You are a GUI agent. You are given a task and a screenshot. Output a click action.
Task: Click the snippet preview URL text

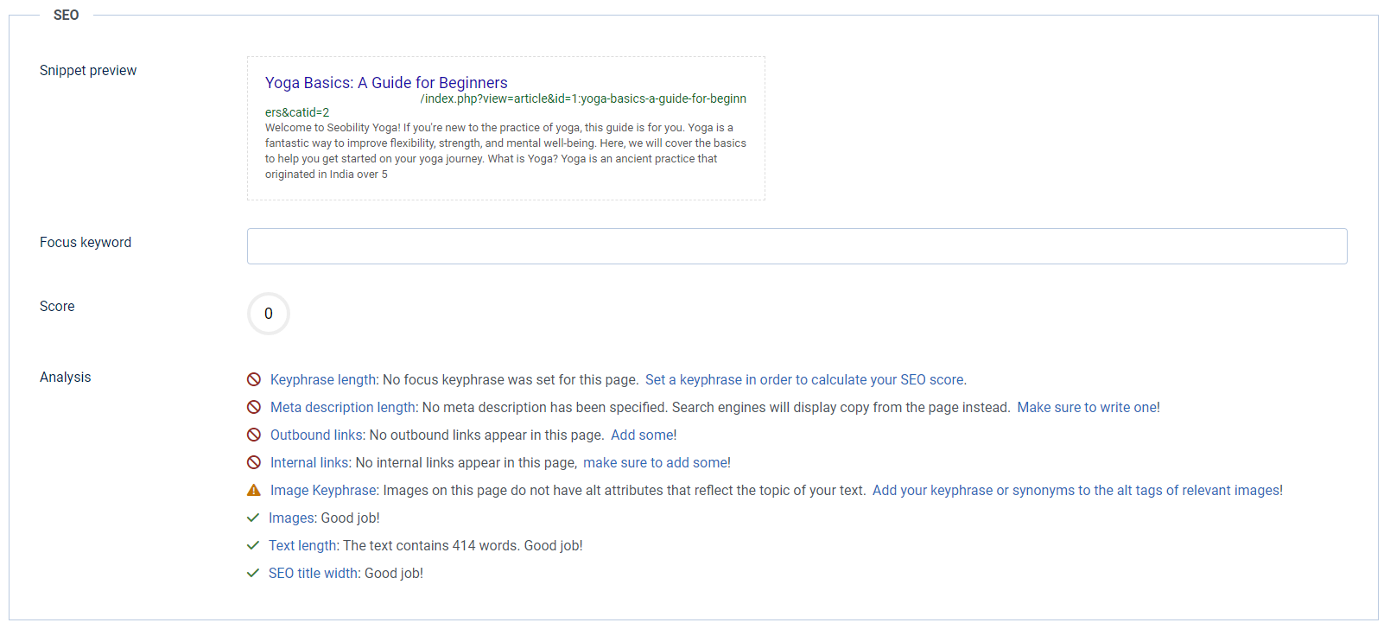click(x=583, y=98)
